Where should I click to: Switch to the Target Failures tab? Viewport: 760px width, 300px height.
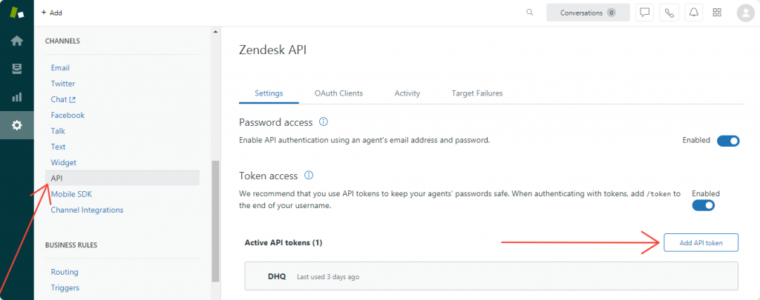tap(477, 93)
